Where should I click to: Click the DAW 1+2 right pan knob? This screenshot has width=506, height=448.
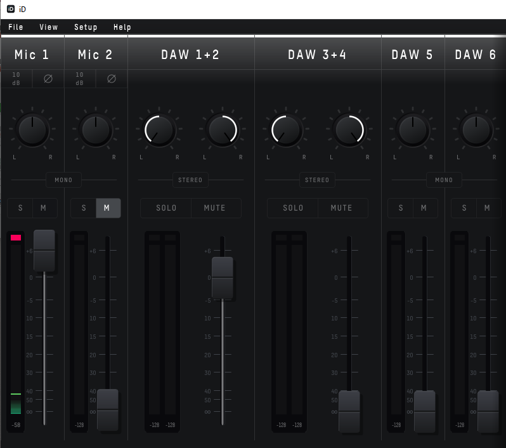pos(223,130)
